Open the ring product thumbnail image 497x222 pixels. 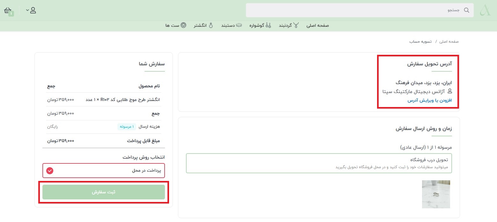(x=436, y=194)
